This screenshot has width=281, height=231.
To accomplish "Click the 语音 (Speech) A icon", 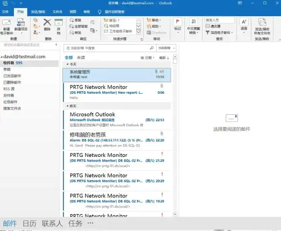I will (x=244, y=22).
